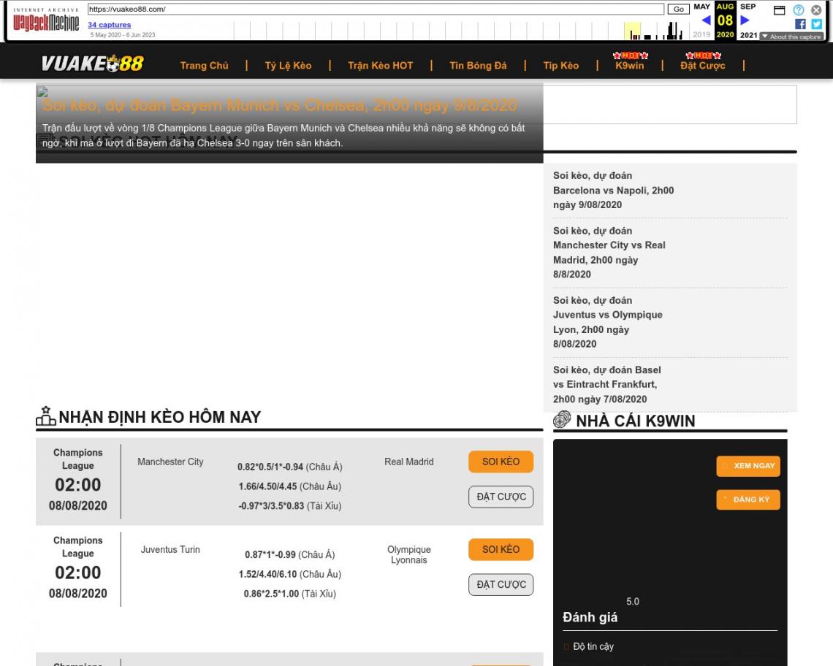
Task: Click the odds "0.82*0.5/1*-0.94 (Châu Á)"
Action: pyautogui.click(x=290, y=467)
